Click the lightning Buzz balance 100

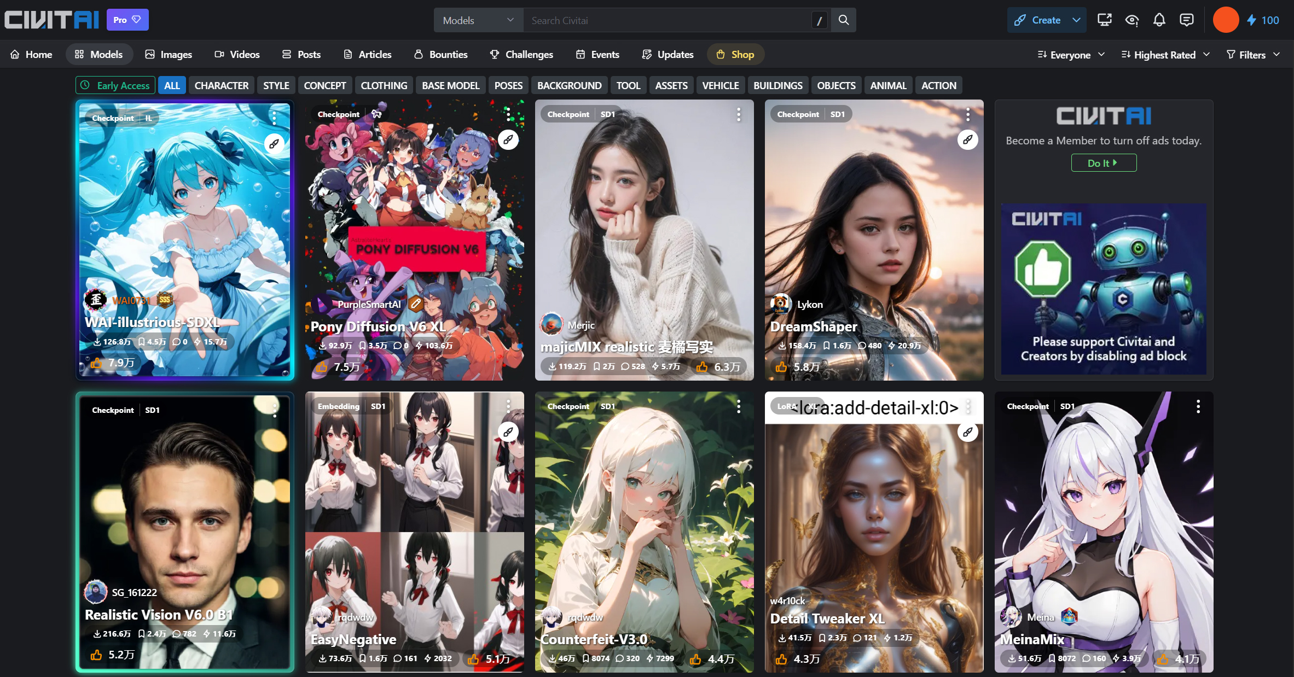tap(1263, 20)
